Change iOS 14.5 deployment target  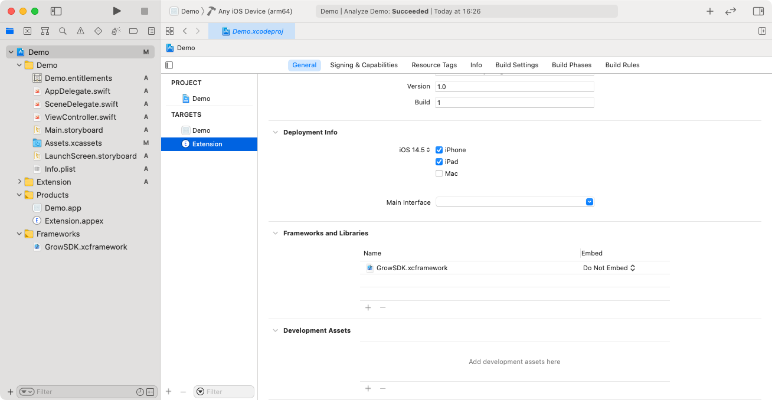tap(415, 150)
